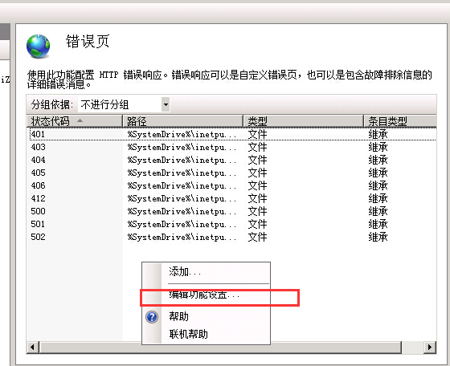450x366 pixels.
Task: Select the 502 status code row
Action: point(232,237)
